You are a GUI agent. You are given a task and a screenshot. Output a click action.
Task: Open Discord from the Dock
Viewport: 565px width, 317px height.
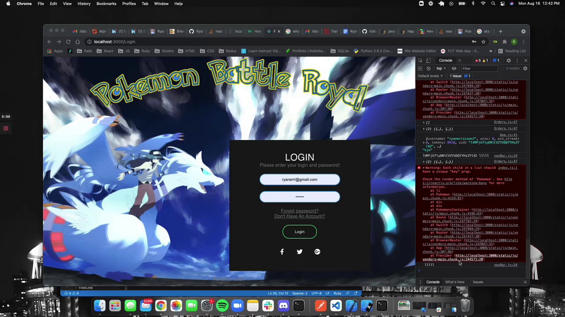coord(283,306)
